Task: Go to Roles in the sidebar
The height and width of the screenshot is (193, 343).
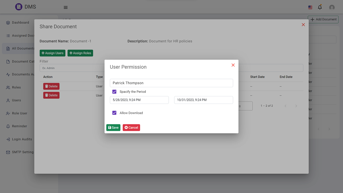Action: [16, 87]
